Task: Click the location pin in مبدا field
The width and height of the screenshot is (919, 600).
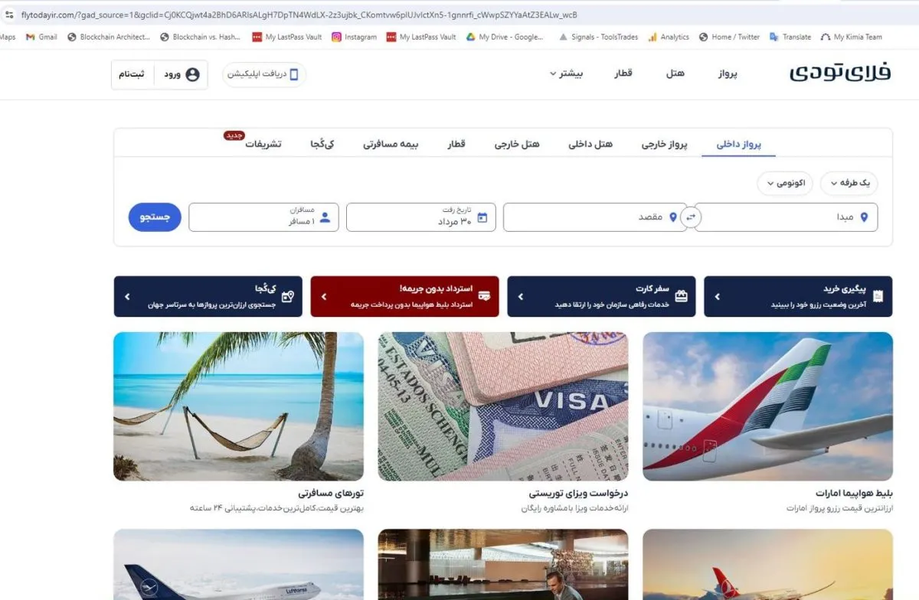Action: pos(864,217)
